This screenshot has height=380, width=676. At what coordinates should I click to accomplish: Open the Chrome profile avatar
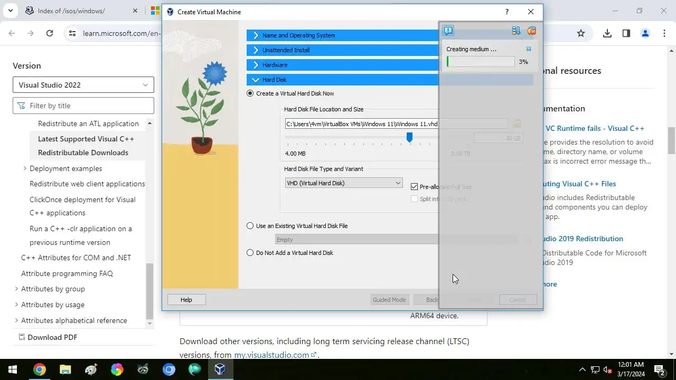click(x=645, y=33)
